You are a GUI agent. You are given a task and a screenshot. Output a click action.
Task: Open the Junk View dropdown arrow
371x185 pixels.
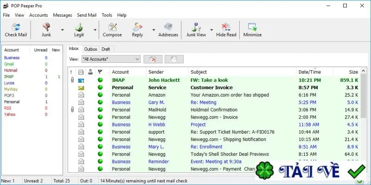(211, 30)
